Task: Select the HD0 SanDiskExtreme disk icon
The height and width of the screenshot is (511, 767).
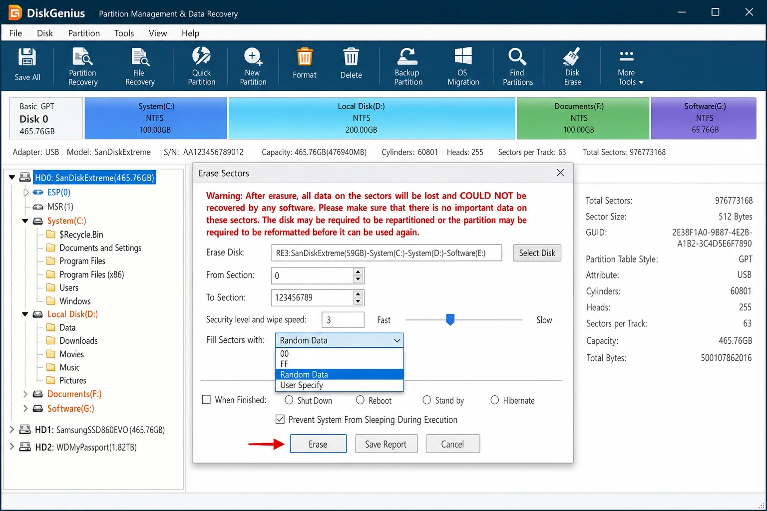Action: click(x=25, y=178)
